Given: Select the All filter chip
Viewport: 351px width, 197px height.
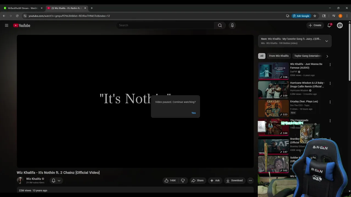Looking at the screenshot, I should [x=262, y=56].
